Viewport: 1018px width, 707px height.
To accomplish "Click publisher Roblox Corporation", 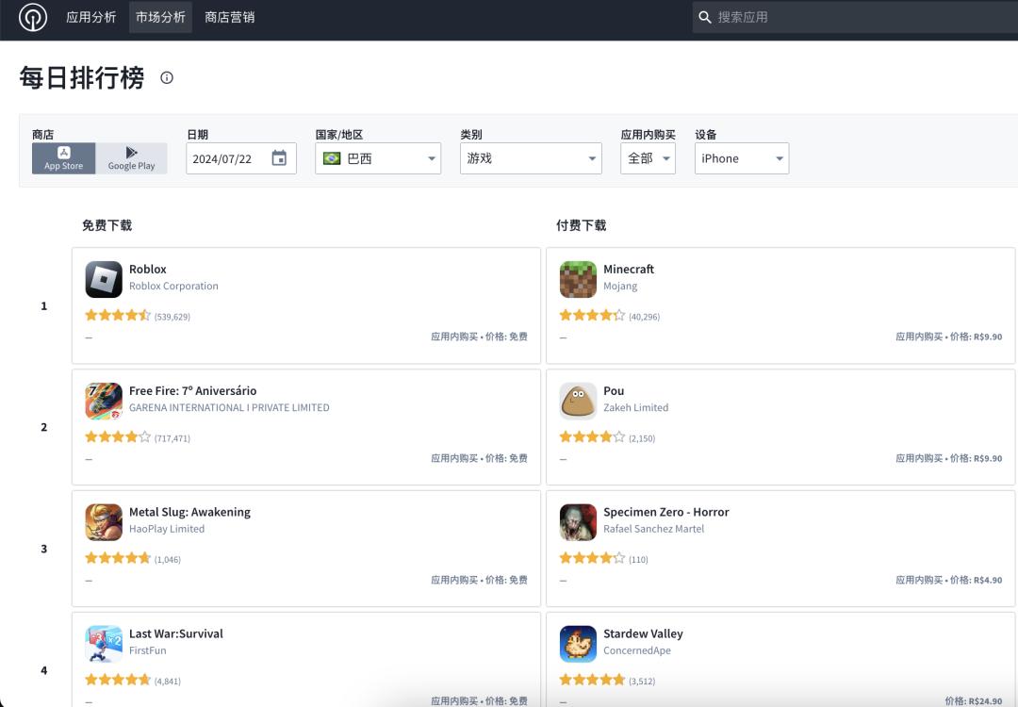I will 173,286.
